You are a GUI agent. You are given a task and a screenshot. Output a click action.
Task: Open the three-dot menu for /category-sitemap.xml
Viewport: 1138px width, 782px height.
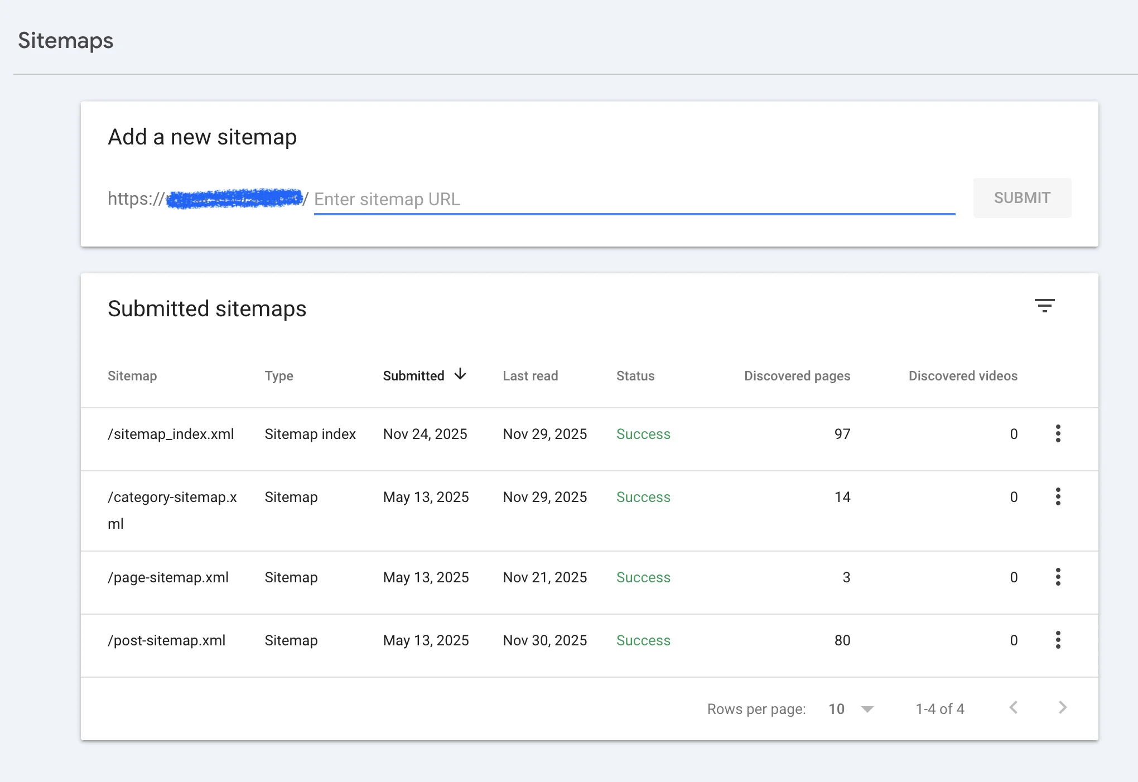tap(1058, 496)
